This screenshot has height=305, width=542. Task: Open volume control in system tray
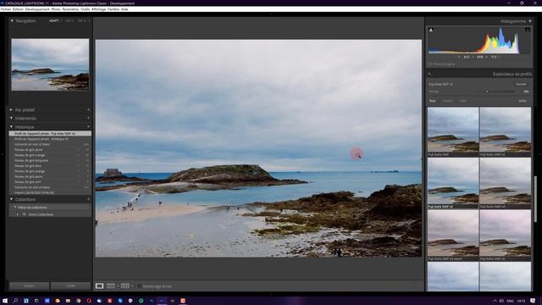pos(501,301)
